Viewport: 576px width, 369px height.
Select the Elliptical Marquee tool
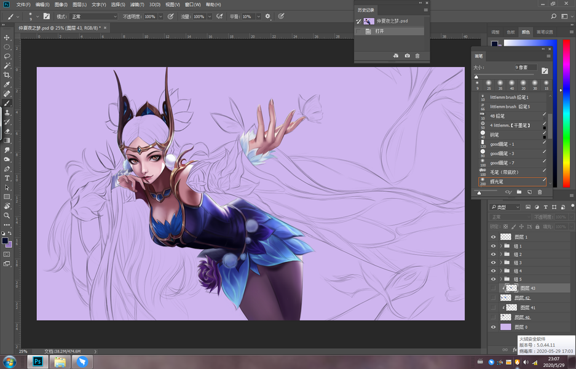point(7,47)
